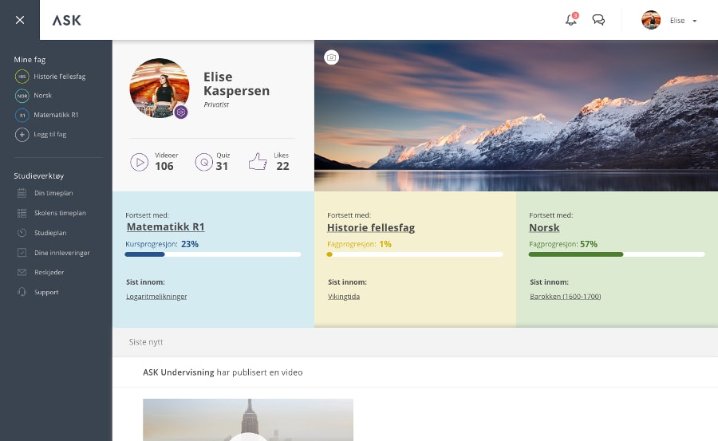
Task: Click the Norsk progress bar
Action: (617, 254)
